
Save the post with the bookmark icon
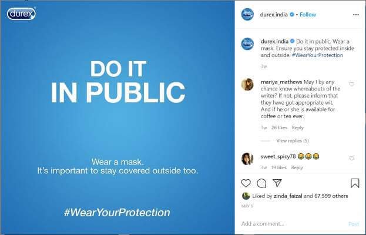[x=355, y=183]
